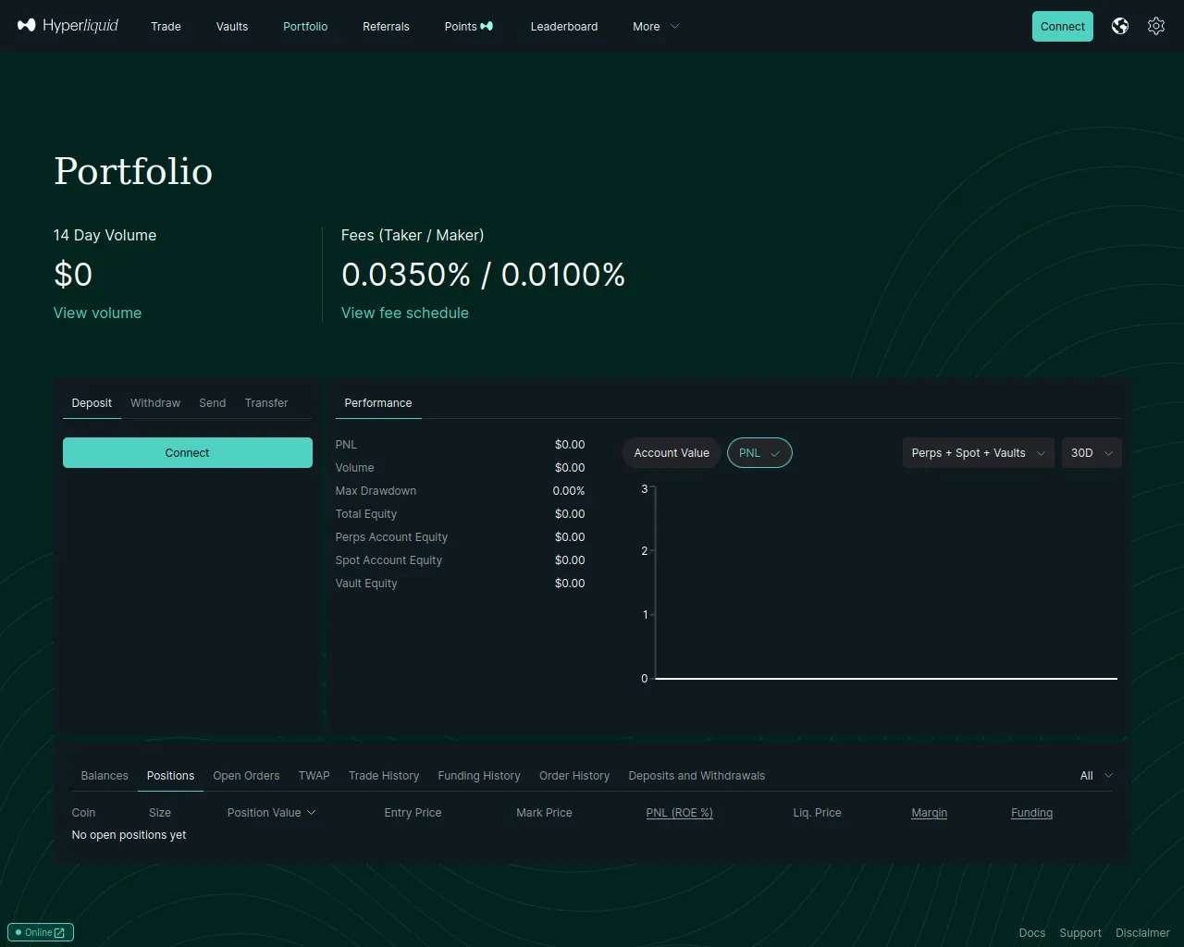Image resolution: width=1184 pixels, height=947 pixels.
Task: Click the No open positions yet message
Action: pyautogui.click(x=129, y=835)
